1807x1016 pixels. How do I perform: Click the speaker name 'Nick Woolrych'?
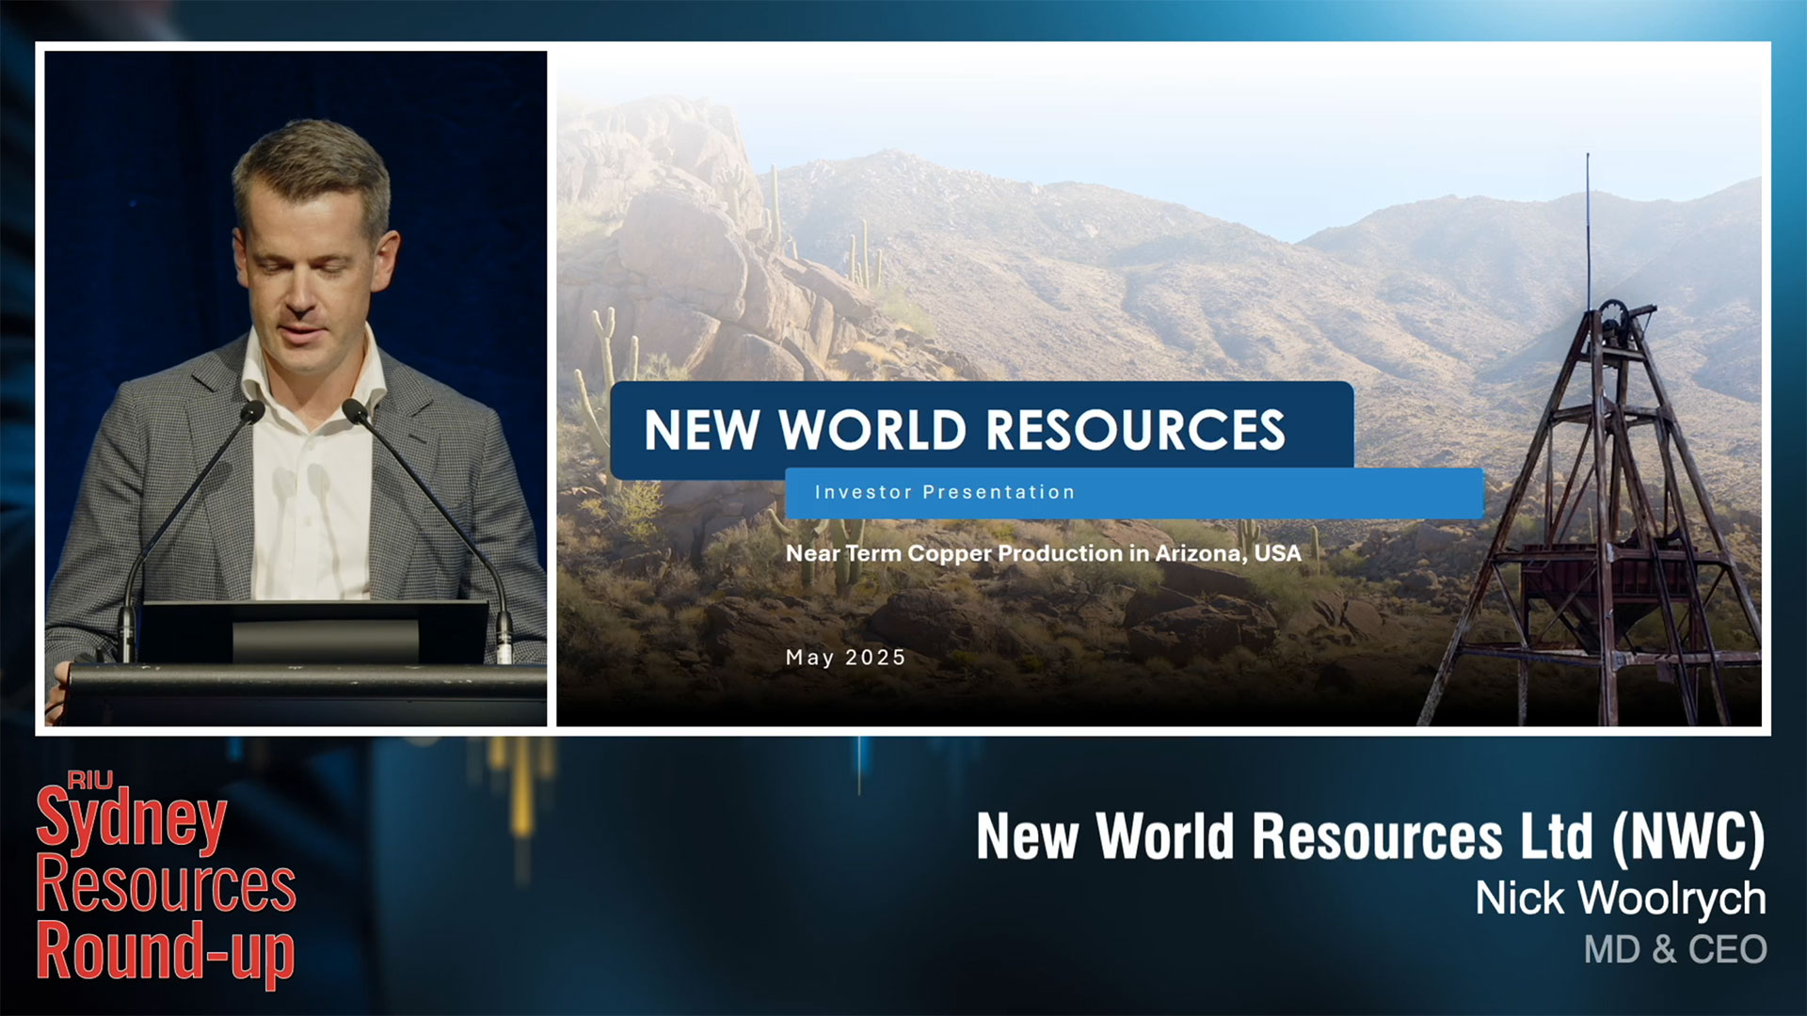point(1621,898)
